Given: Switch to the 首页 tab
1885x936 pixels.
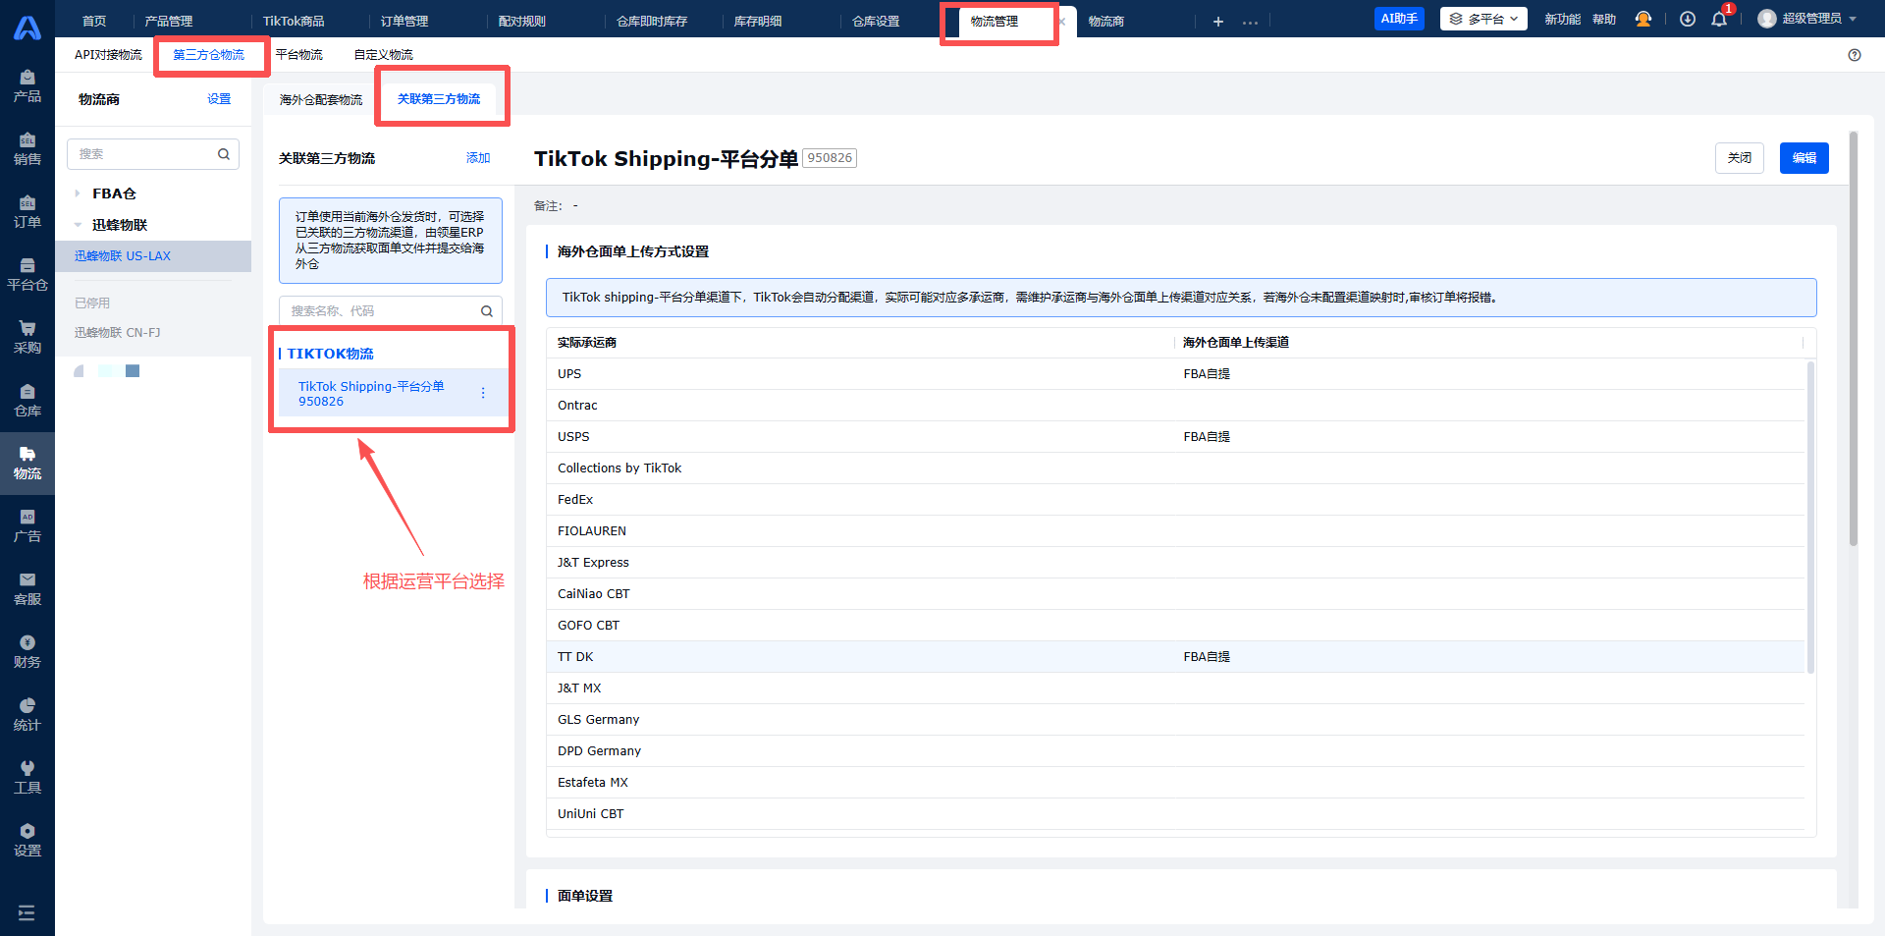Looking at the screenshot, I should click(x=94, y=22).
